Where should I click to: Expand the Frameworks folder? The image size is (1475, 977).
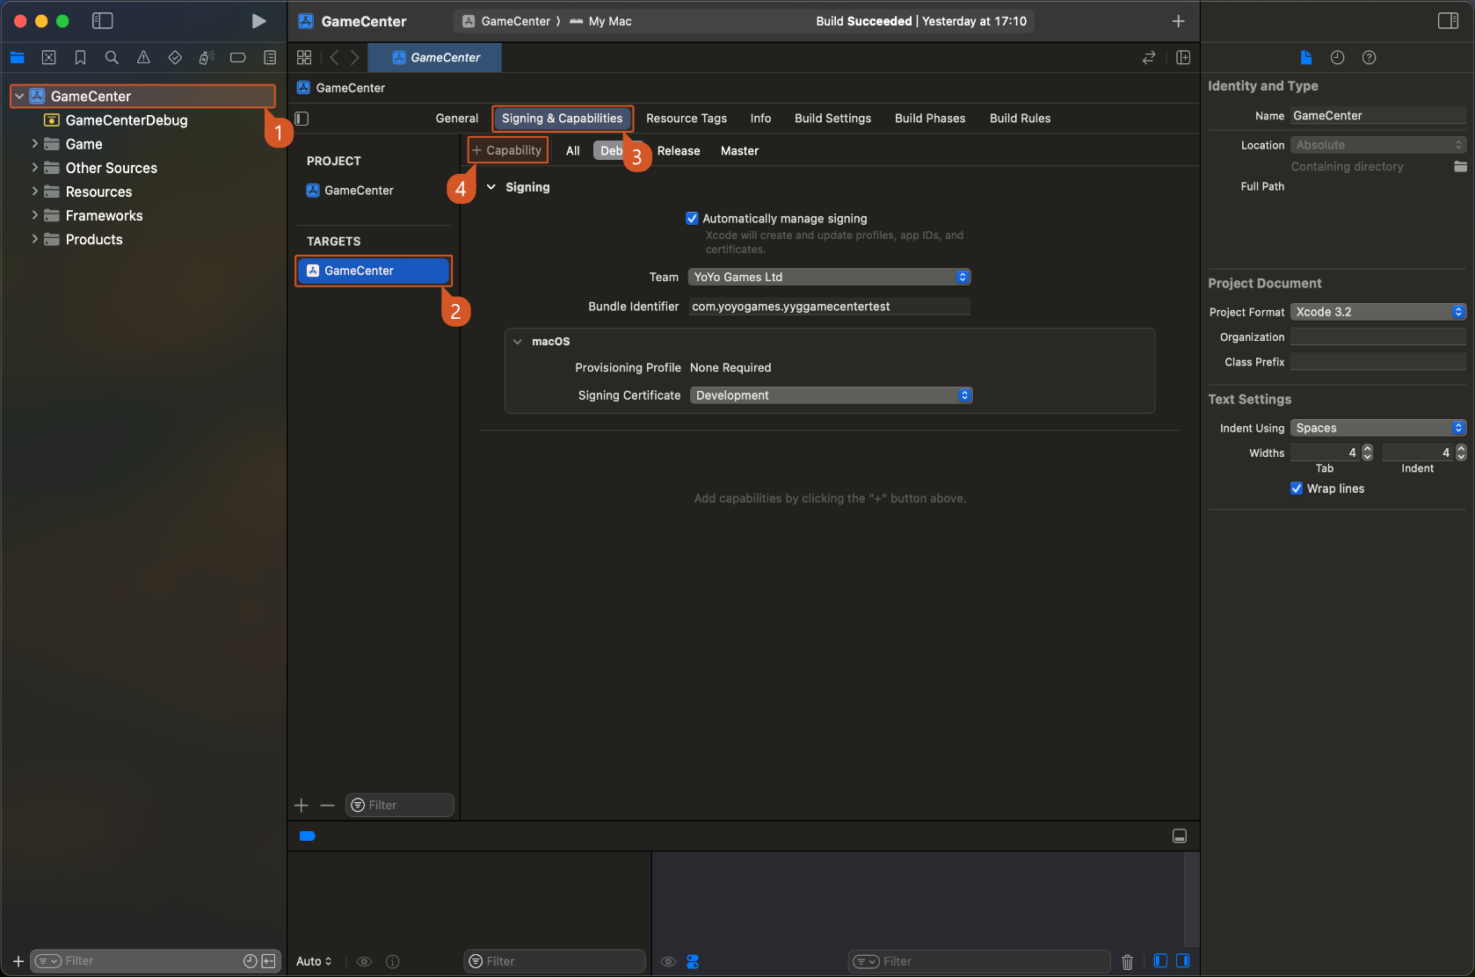click(x=35, y=215)
